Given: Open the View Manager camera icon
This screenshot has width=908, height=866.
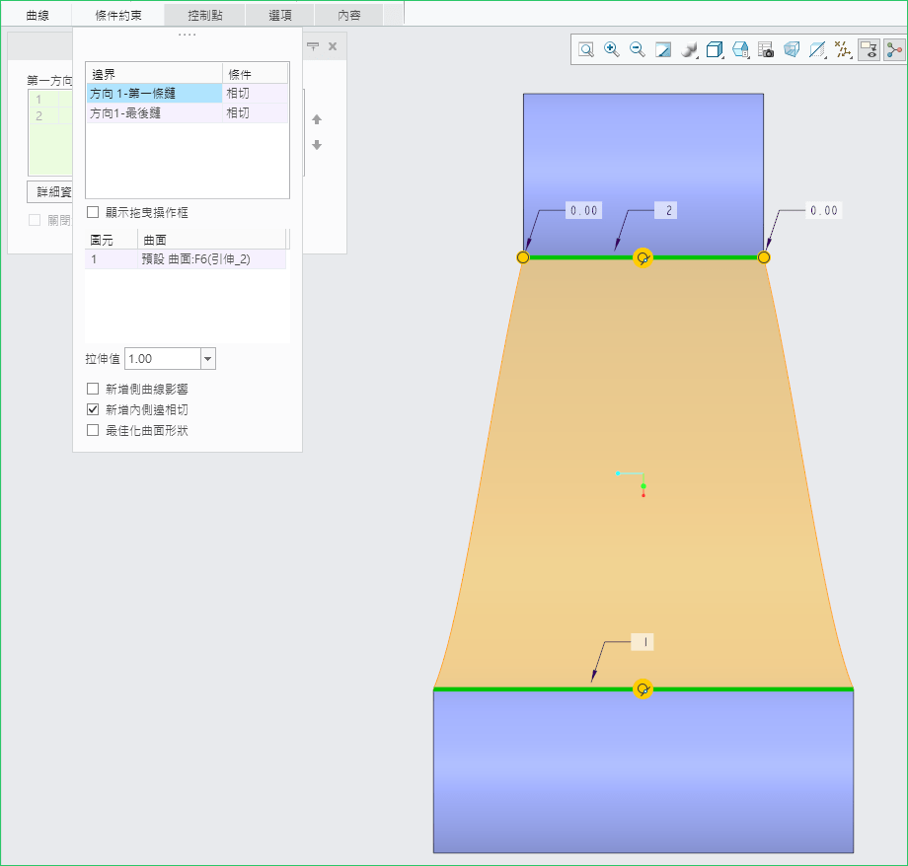Looking at the screenshot, I should click(x=766, y=49).
